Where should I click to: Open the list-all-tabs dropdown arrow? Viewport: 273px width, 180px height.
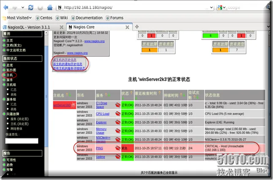click(268, 27)
